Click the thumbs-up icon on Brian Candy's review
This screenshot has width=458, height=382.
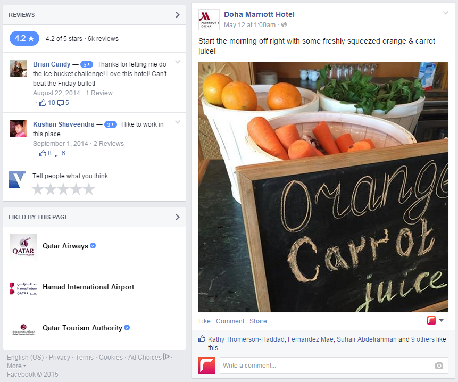coord(43,103)
